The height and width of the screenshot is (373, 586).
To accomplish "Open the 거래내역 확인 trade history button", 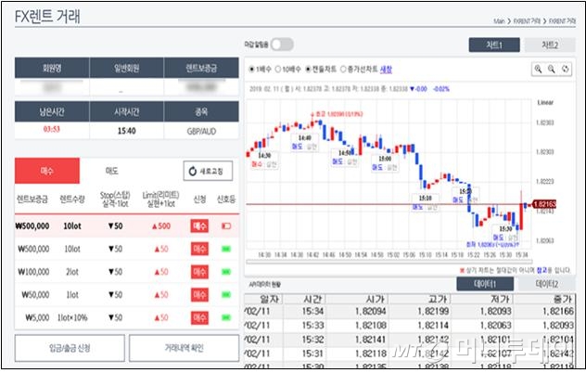I will click(184, 348).
